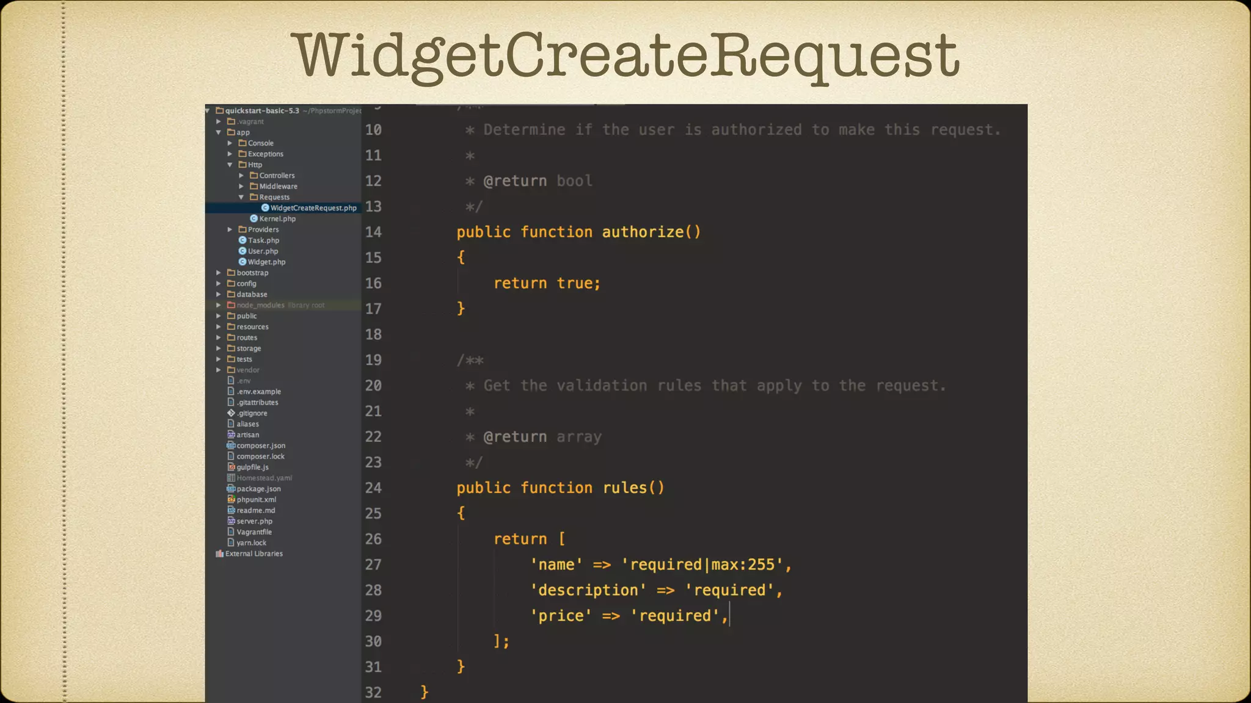Screen dimensions: 1251x703
Task: Click line number 29 in gutter
Action: (x=373, y=616)
